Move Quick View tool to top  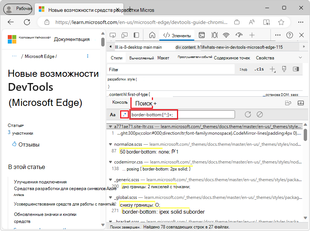point(288,103)
